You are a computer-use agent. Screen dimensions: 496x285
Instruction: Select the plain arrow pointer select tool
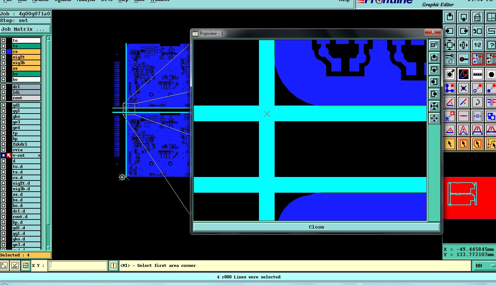tap(450, 144)
